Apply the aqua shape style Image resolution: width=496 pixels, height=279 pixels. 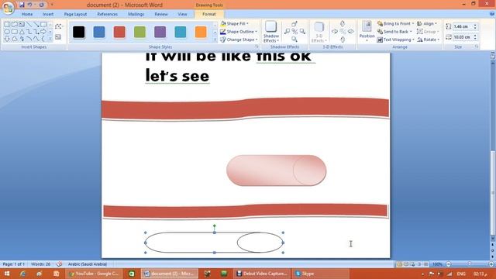coord(181,32)
